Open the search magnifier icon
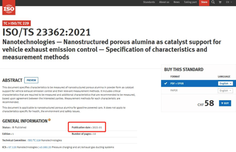Screen dimensions: 236x152 pyautogui.click(x=213, y=2)
